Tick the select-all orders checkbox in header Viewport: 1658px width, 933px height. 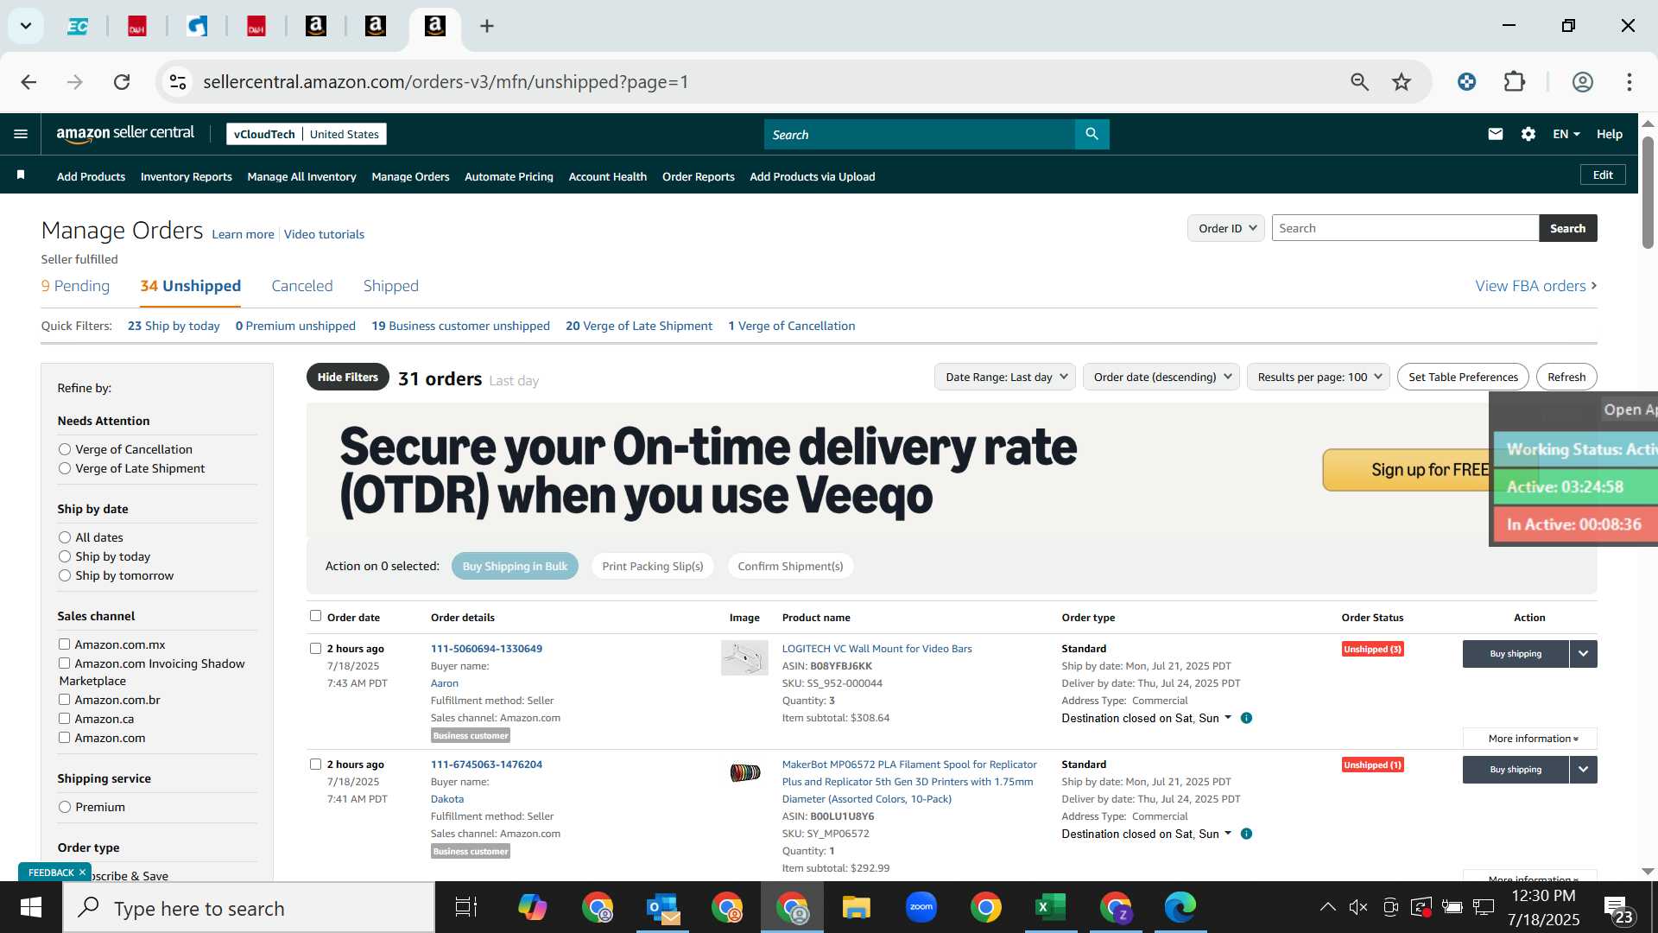click(315, 616)
